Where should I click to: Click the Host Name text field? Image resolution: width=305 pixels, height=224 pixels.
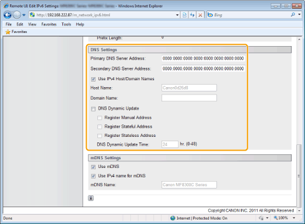(189, 88)
